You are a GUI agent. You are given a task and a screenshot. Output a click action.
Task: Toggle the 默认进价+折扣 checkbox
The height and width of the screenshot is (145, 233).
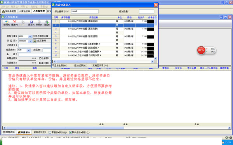pos(70,132)
